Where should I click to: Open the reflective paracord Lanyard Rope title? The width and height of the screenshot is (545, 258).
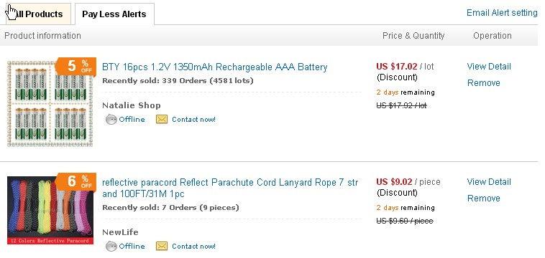230,188
